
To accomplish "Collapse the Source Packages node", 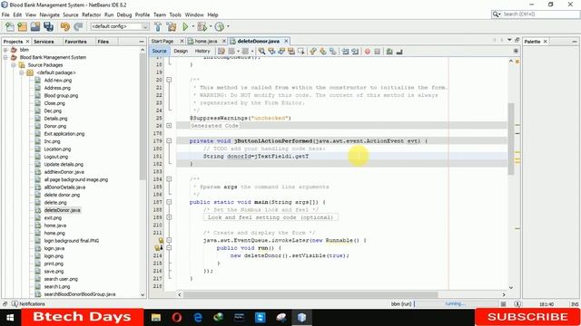I will (14, 65).
